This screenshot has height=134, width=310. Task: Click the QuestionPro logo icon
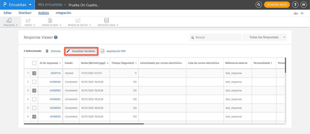5,5
